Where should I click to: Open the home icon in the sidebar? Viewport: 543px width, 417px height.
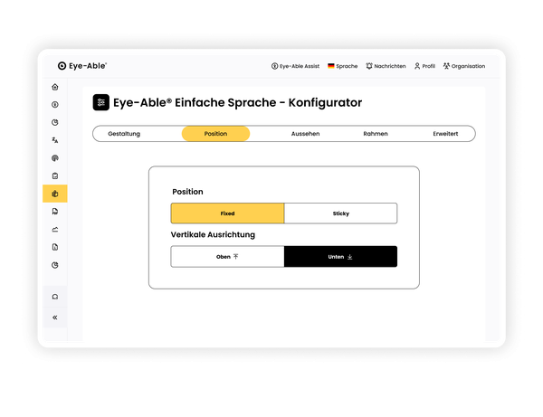tap(54, 87)
